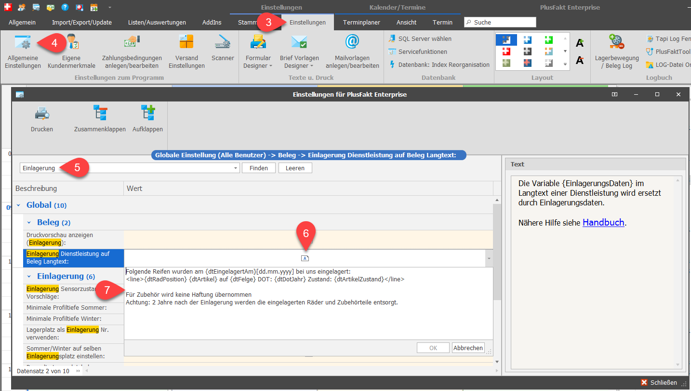691x391 pixels.
Task: Click Zusammenklappen to collapse all groups
Action: [x=100, y=119]
